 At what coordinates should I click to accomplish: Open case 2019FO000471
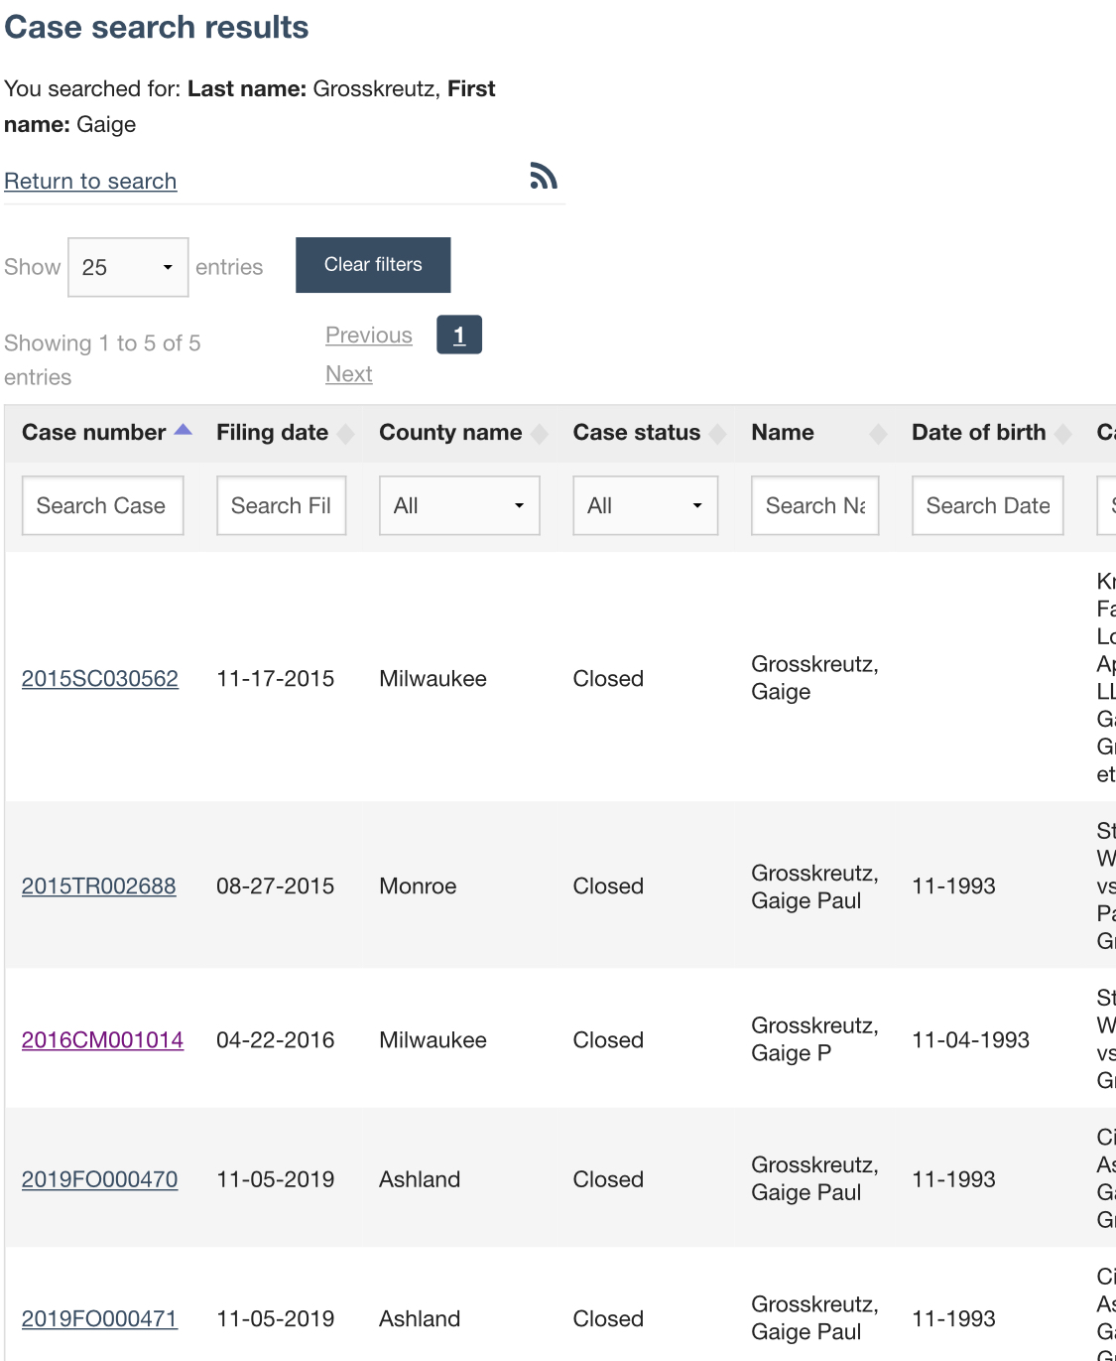tap(99, 1319)
